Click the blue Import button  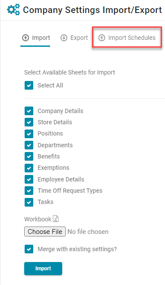tap(43, 269)
